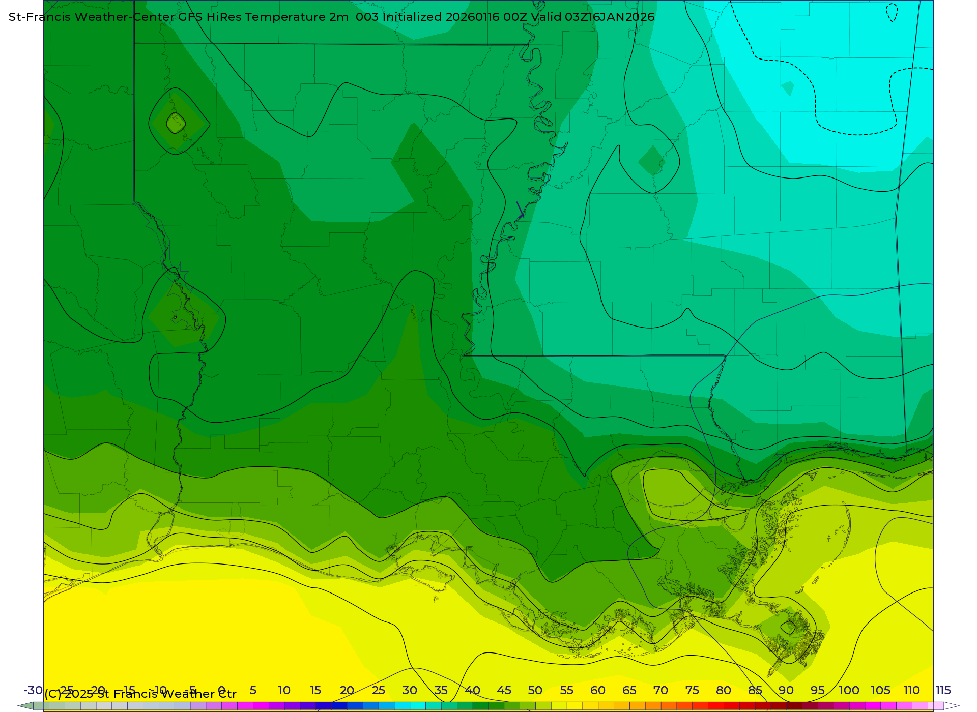Select the -30 label on temperature scale
This screenshot has height=712, width=977.
33,690
